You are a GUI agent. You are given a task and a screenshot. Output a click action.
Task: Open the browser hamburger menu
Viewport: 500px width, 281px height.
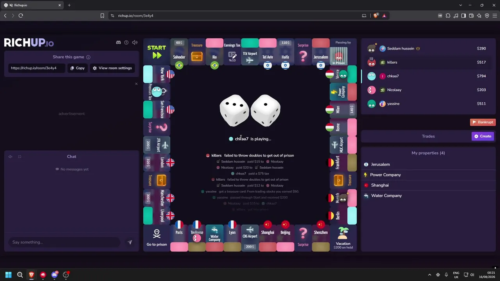point(495,16)
